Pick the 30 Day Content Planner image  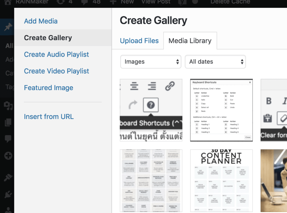click(221, 180)
